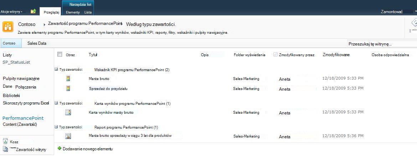Image resolution: width=417 pixels, height=156 pixels.
Task: Open the SP_StatusList sidebar link
Action: [x=16, y=62]
